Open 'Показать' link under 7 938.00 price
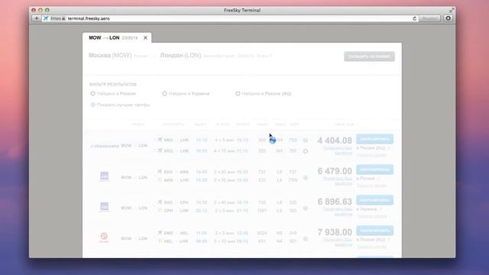The height and width of the screenshot is (275, 489). 337,242
